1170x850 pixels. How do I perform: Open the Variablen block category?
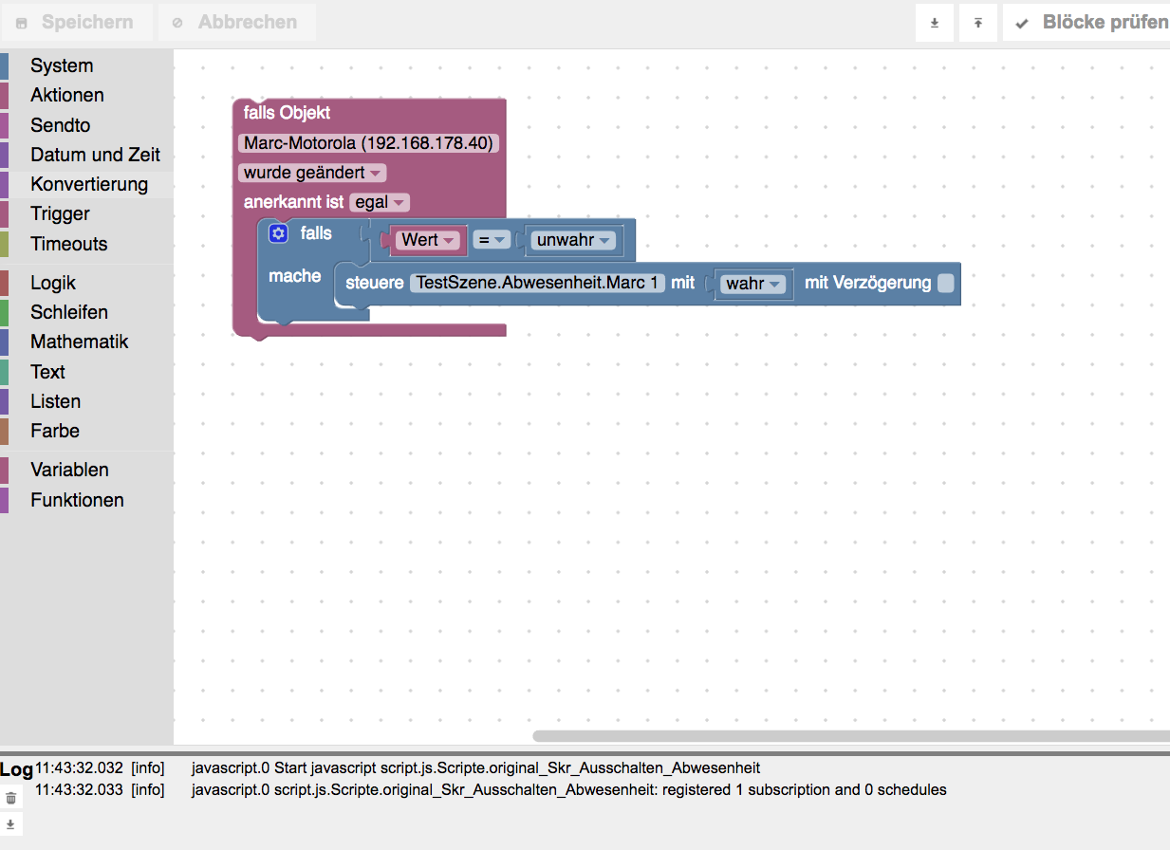click(86, 470)
